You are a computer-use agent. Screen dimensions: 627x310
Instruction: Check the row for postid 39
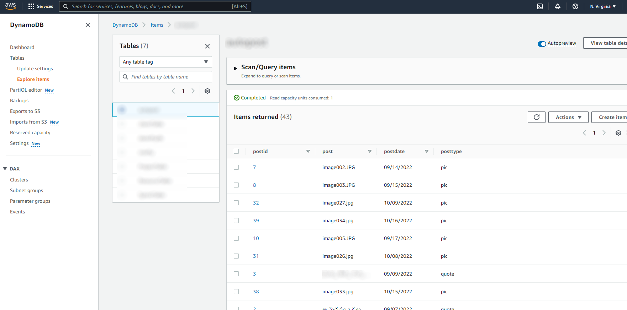click(236, 221)
